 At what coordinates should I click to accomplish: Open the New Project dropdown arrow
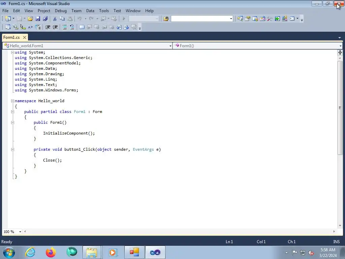(x=13, y=19)
